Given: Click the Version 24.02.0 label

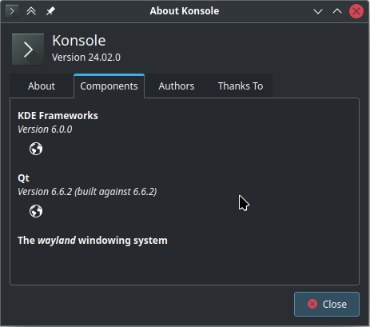Looking at the screenshot, I should point(86,58).
